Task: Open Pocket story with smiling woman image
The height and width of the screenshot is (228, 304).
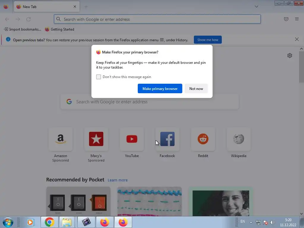Action: coord(221,202)
